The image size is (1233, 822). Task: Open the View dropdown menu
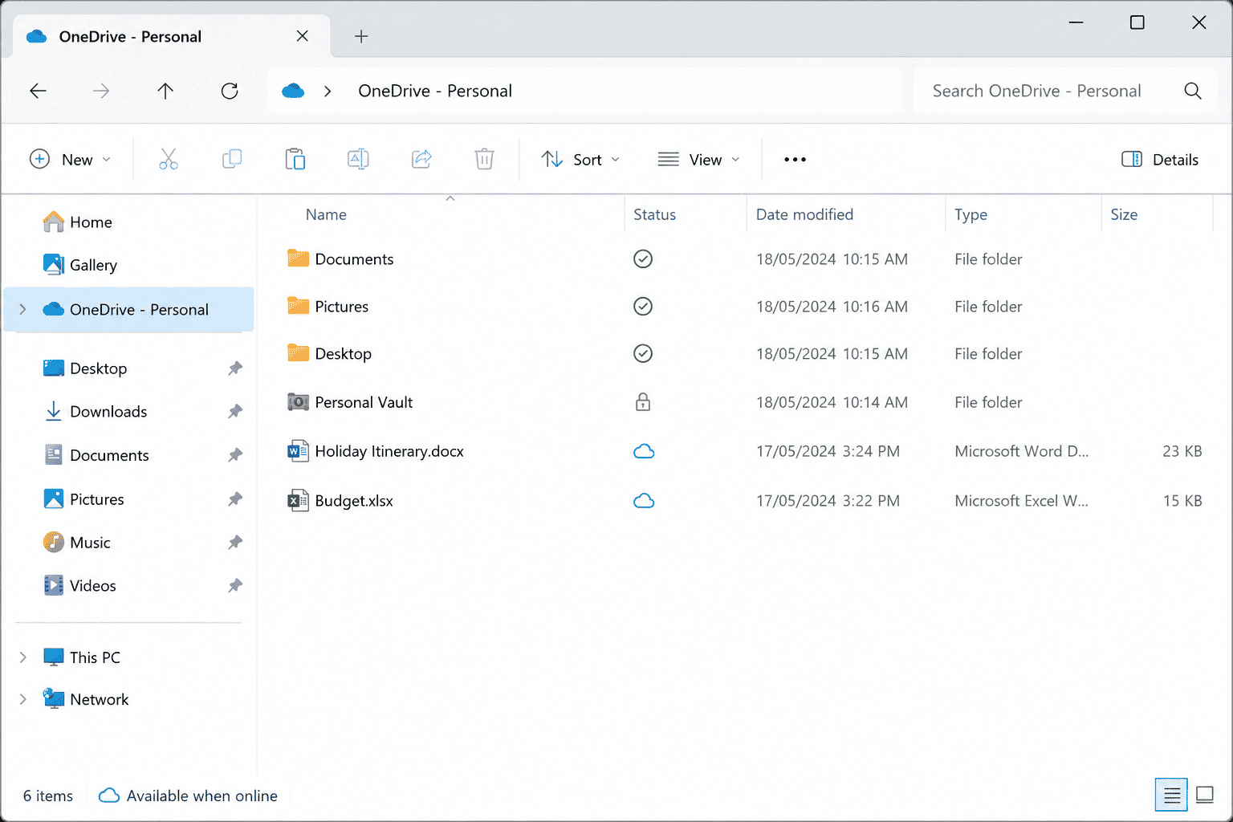coord(698,159)
